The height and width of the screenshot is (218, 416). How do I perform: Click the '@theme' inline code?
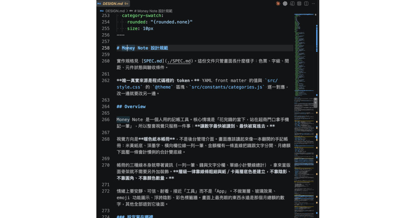pos(162,87)
